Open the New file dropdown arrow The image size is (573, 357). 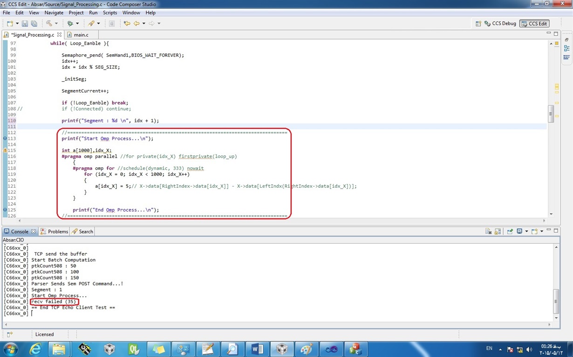(17, 23)
